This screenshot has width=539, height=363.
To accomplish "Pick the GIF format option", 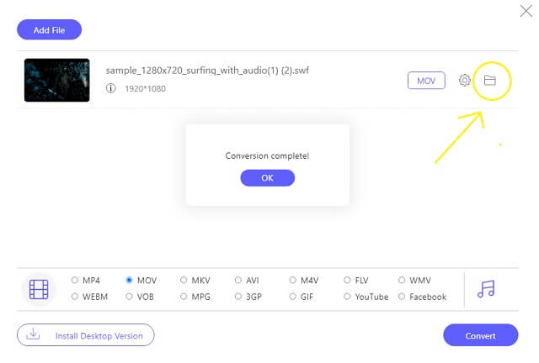I will [293, 297].
